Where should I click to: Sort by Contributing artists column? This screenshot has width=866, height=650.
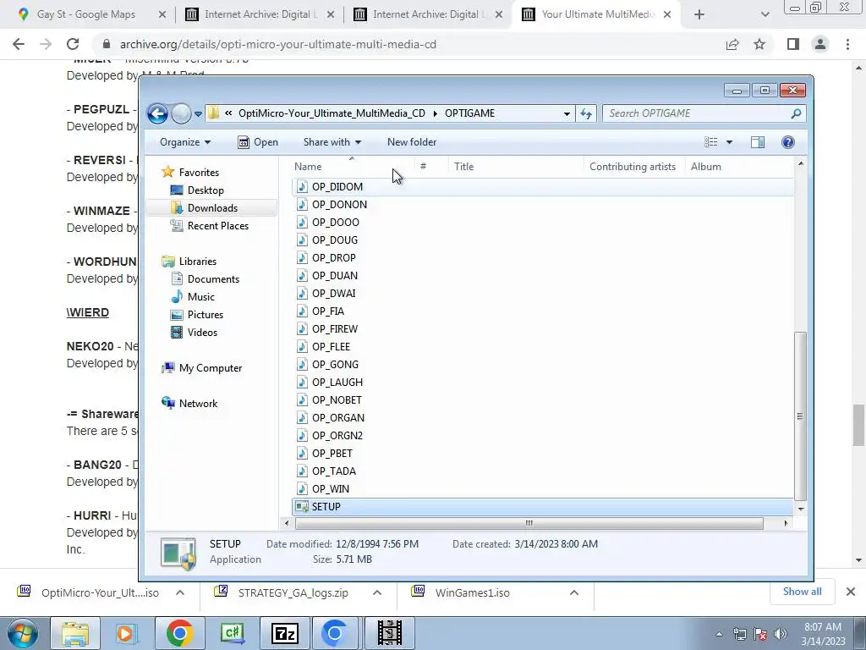pyautogui.click(x=634, y=167)
